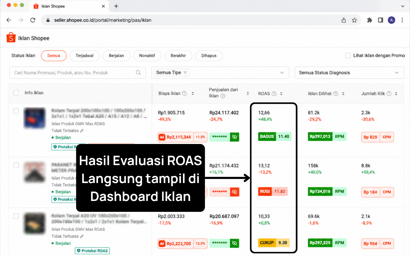
Task: Check the first ad row checkbox
Action: 16,111
